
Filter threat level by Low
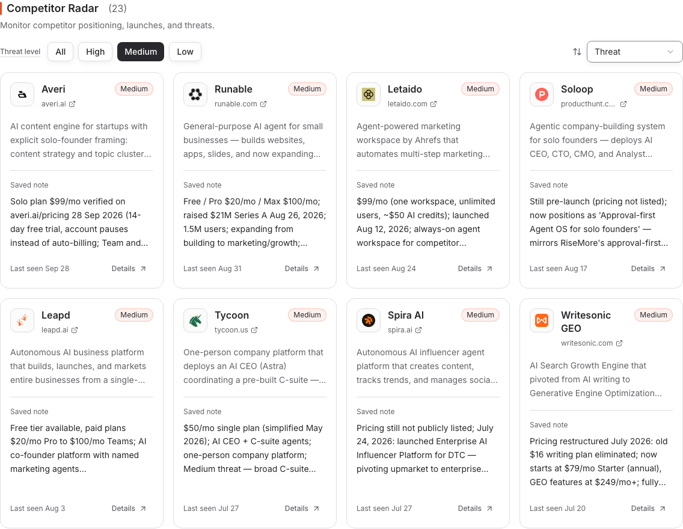[x=185, y=52]
